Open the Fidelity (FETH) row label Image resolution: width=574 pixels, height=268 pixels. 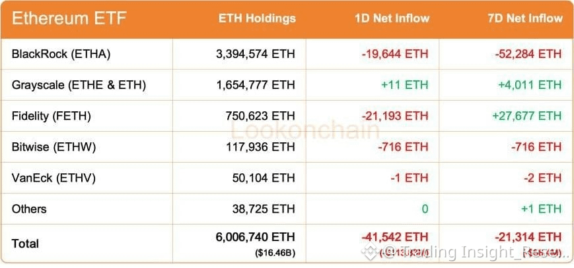coord(51,116)
